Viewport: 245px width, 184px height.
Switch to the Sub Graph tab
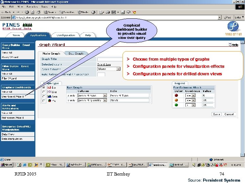click(x=76, y=53)
